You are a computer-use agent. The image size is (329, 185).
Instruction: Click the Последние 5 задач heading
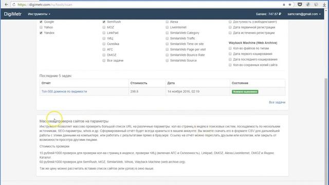tap(56, 76)
